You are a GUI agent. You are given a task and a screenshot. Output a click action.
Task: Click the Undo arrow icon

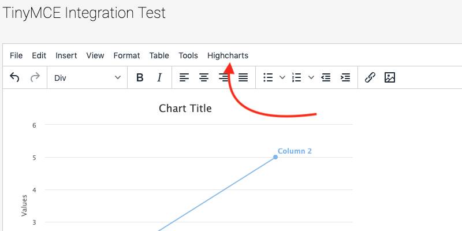click(15, 77)
